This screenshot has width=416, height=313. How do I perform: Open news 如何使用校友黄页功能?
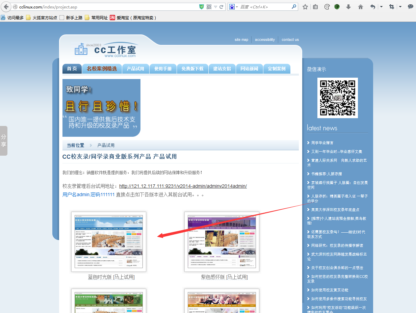(330, 290)
